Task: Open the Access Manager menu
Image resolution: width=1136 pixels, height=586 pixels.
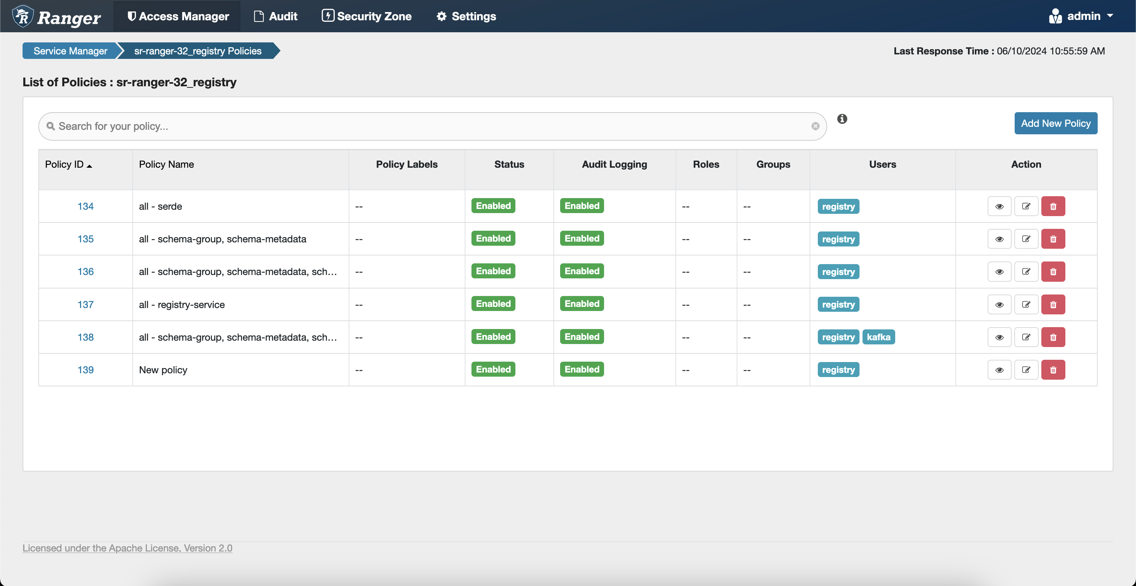Action: [177, 16]
